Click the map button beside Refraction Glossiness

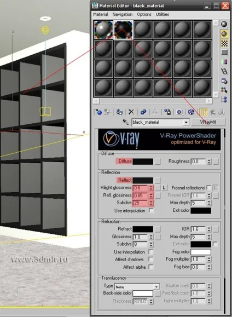tap(158, 237)
